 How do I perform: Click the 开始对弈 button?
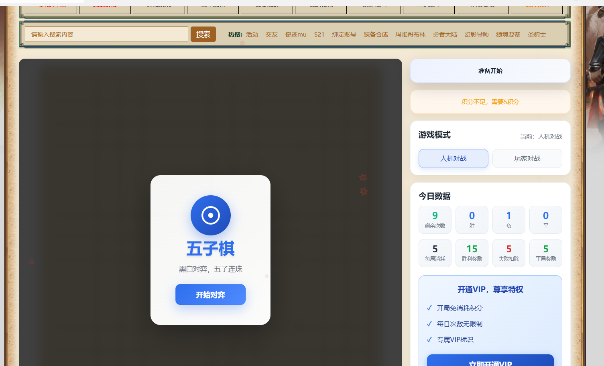[x=210, y=294]
